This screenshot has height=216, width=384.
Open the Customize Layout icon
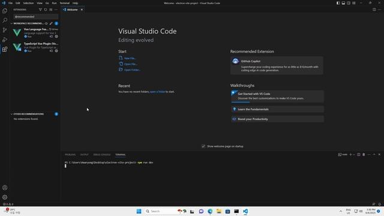[x=354, y=3]
